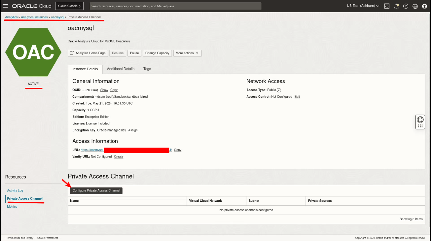
Task: Open Terms of Use and Privacy
Action: [20, 238]
